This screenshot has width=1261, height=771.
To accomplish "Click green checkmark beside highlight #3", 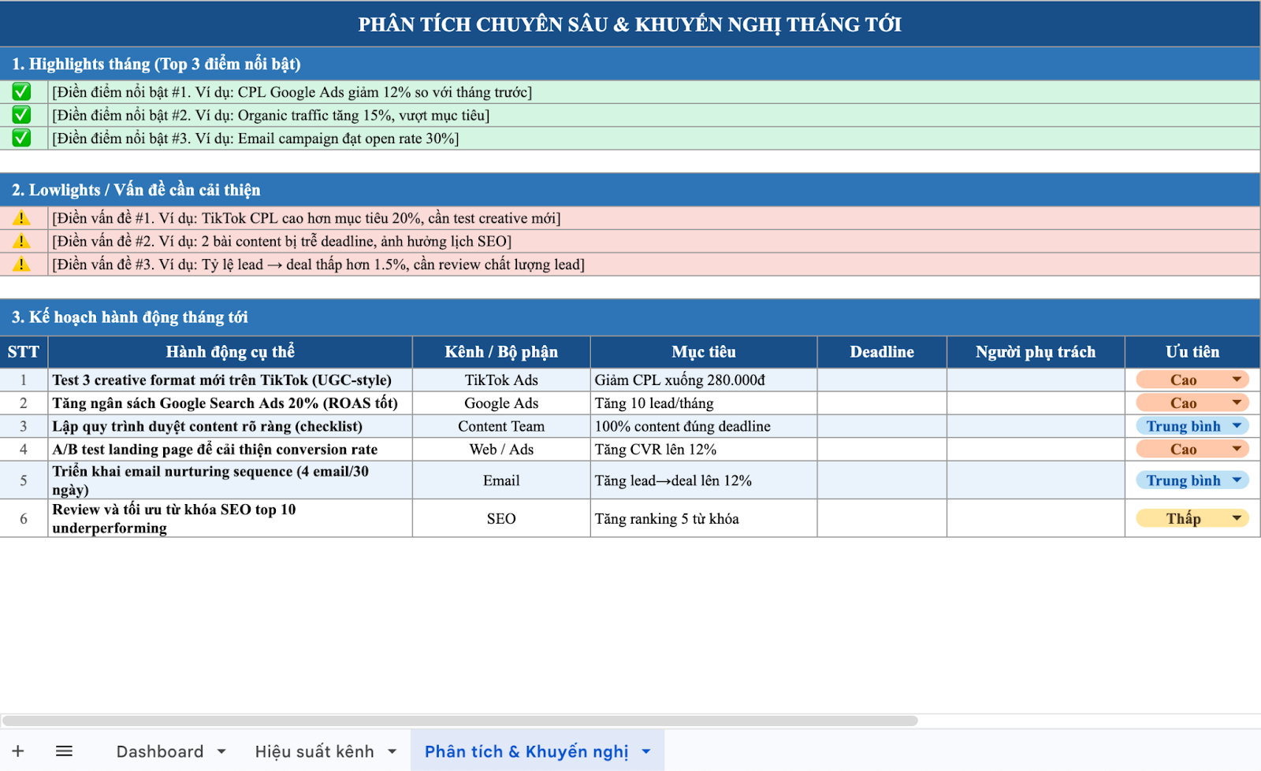I will (21, 139).
